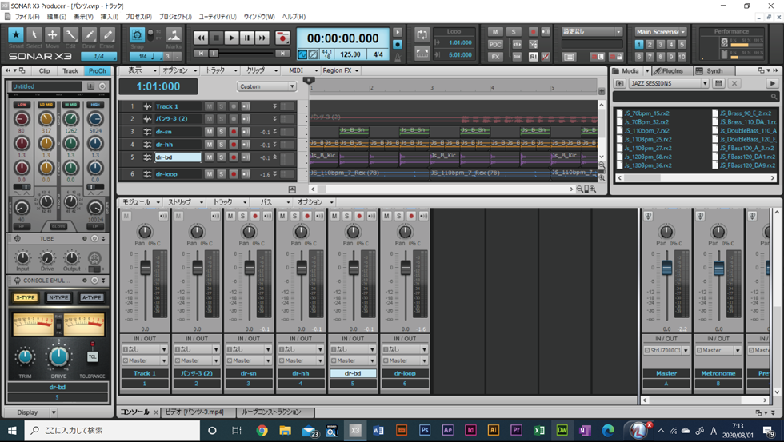Choose the Select tool
Image resolution: width=784 pixels, height=442 pixels.
pos(34,35)
